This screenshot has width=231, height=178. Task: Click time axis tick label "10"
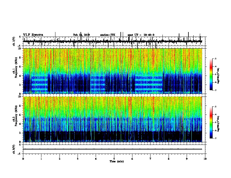(x=205, y=159)
